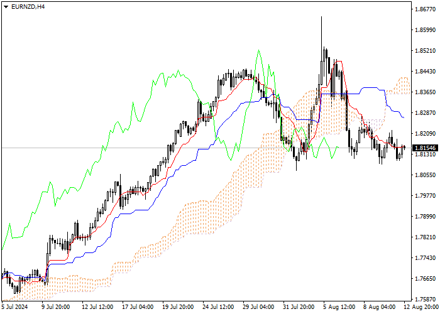Click the 24 Jul 12:00 time label
440x314 pixels.
(218, 307)
